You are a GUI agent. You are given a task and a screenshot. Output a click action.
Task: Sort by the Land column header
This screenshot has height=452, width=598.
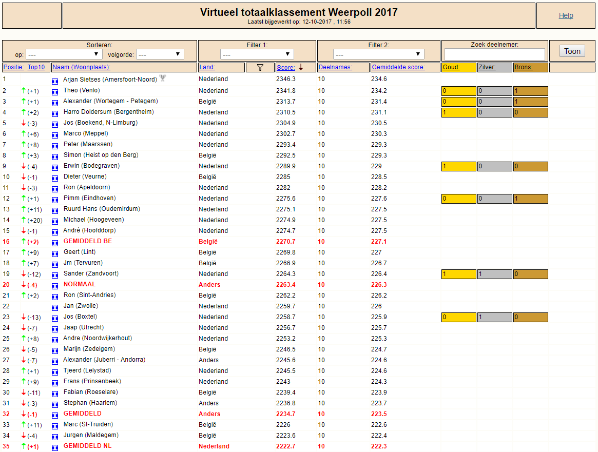point(207,67)
